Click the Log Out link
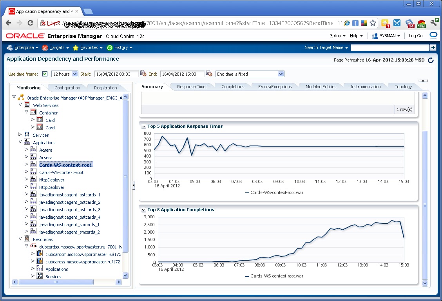The image size is (442, 301). pyautogui.click(x=417, y=36)
